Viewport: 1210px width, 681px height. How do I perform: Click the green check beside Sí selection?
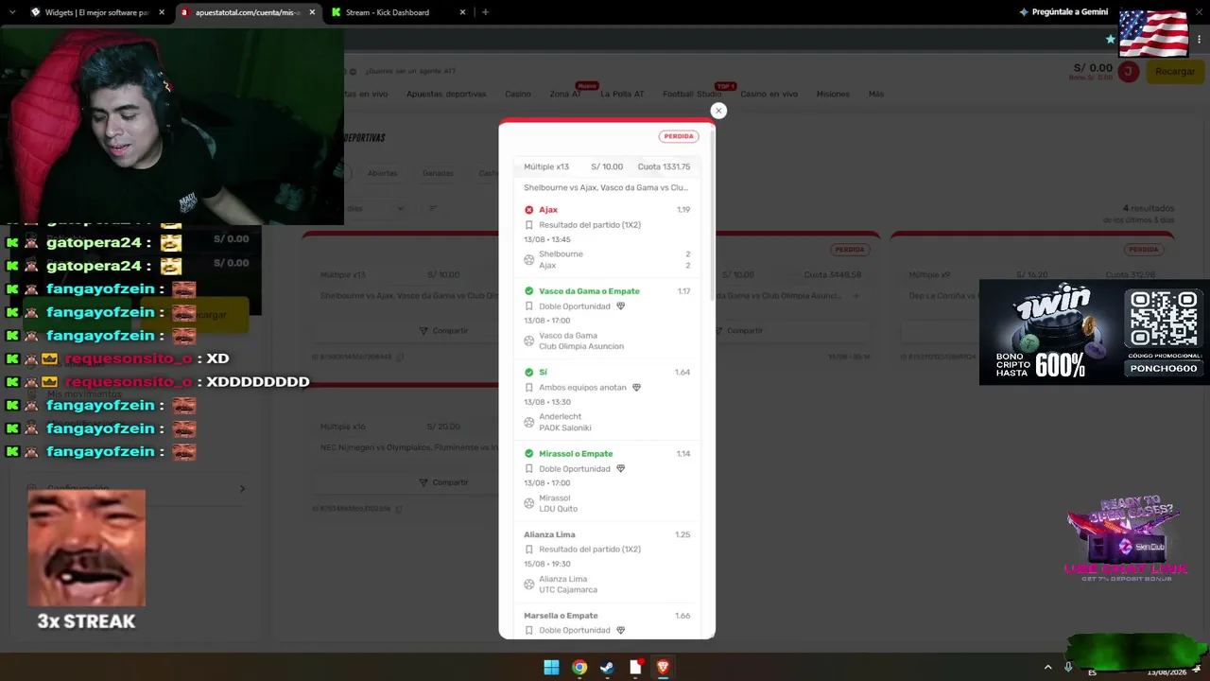(x=529, y=373)
